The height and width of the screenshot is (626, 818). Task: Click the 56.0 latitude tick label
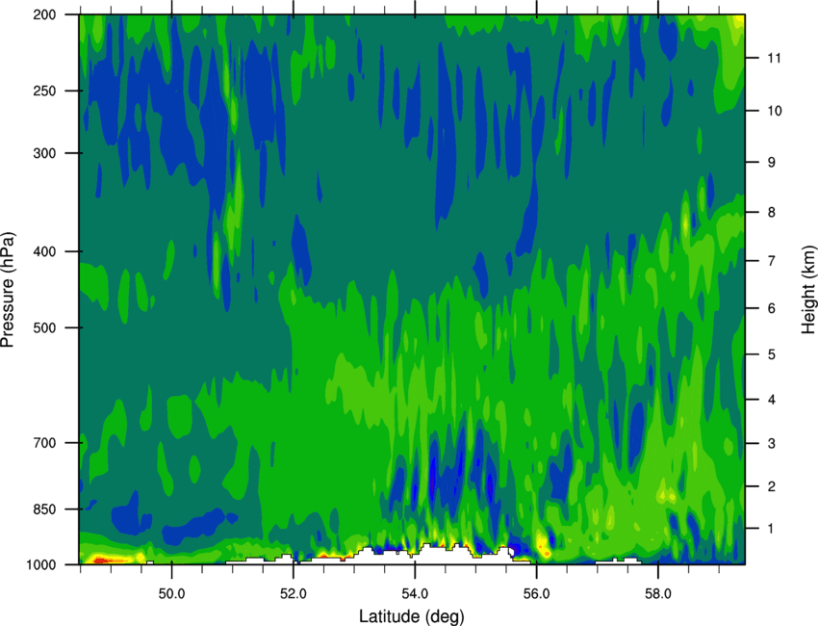pyautogui.click(x=536, y=594)
